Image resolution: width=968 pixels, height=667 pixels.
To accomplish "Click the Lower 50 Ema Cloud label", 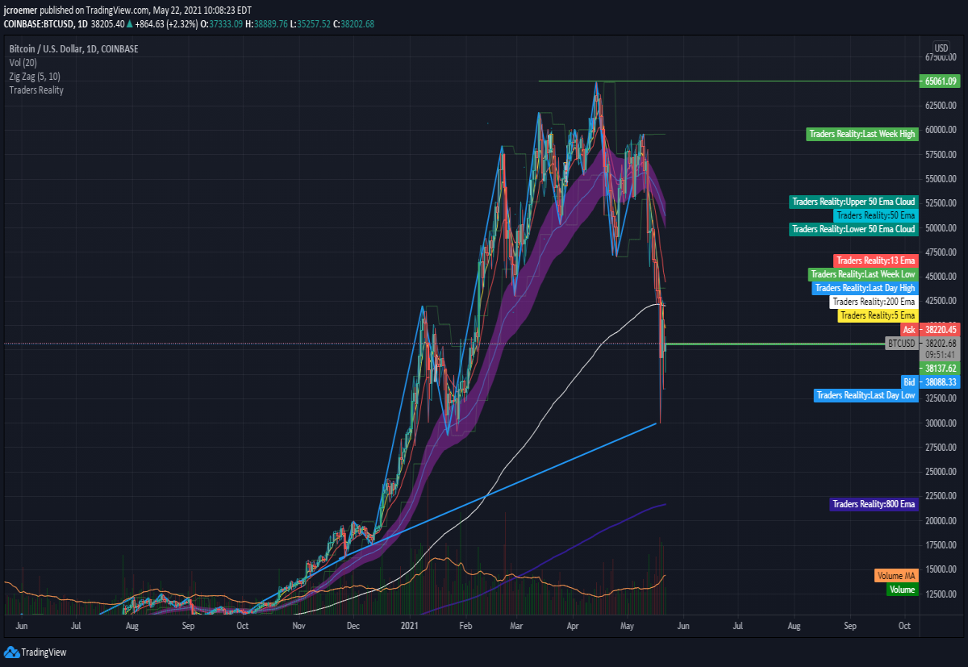I will coord(853,229).
